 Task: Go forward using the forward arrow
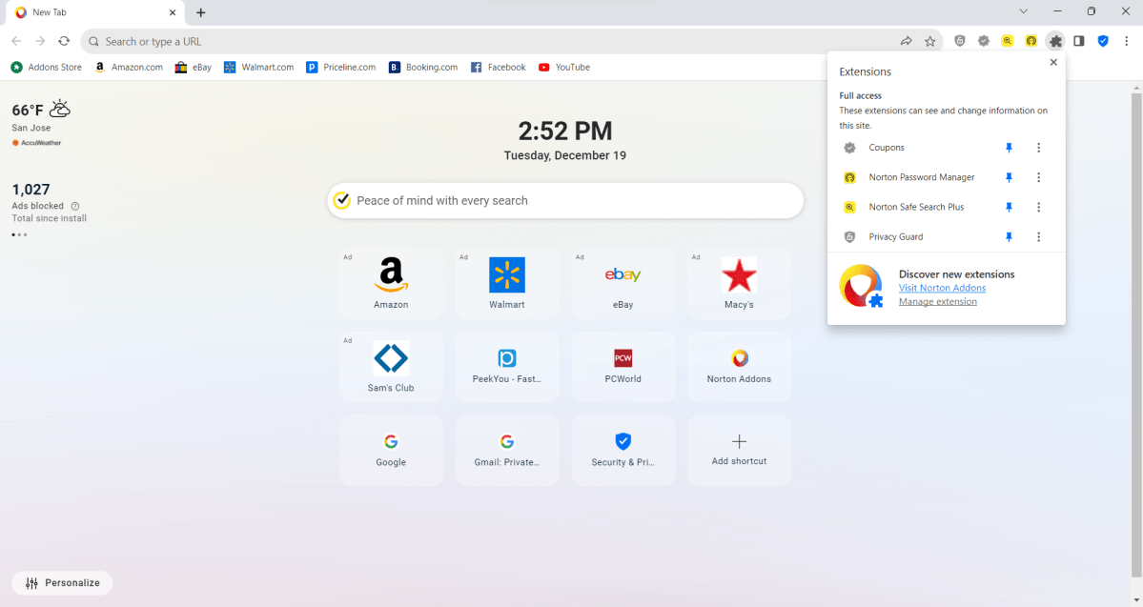click(40, 42)
